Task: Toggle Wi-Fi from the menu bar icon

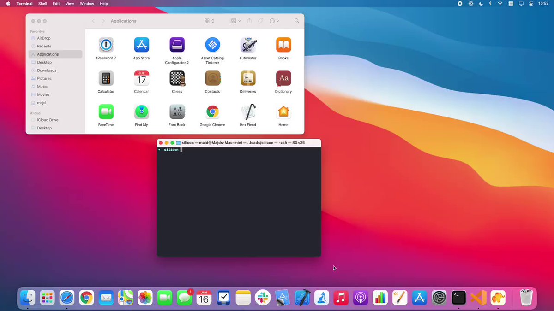Action: (x=500, y=4)
